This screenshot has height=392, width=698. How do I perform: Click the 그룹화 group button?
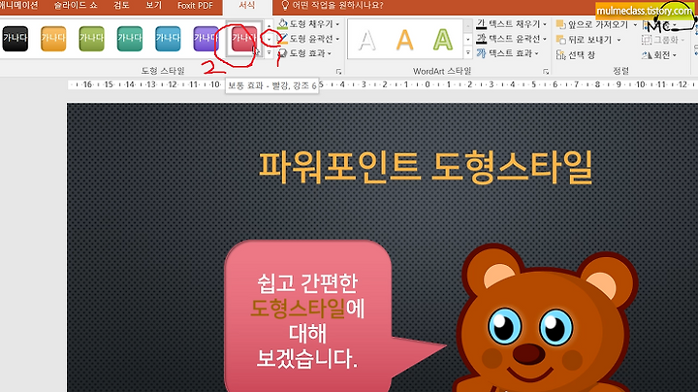tap(663, 40)
